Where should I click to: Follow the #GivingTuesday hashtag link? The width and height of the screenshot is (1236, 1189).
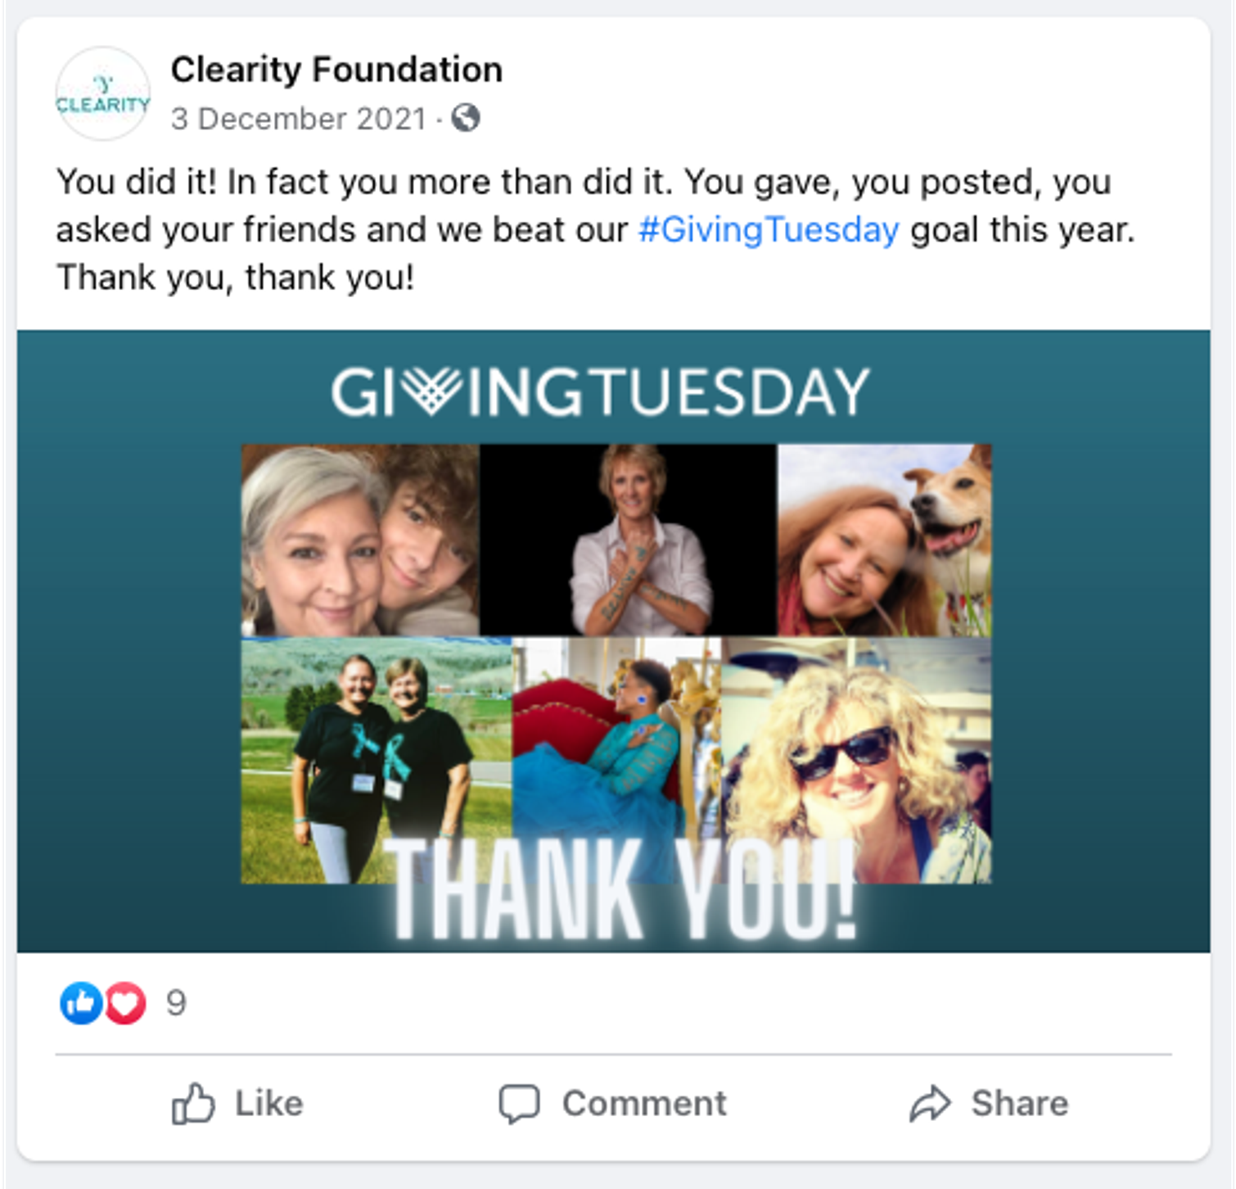(x=769, y=229)
